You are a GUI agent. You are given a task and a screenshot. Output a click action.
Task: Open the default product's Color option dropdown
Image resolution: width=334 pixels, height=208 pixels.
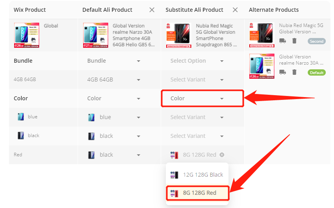click(x=114, y=98)
